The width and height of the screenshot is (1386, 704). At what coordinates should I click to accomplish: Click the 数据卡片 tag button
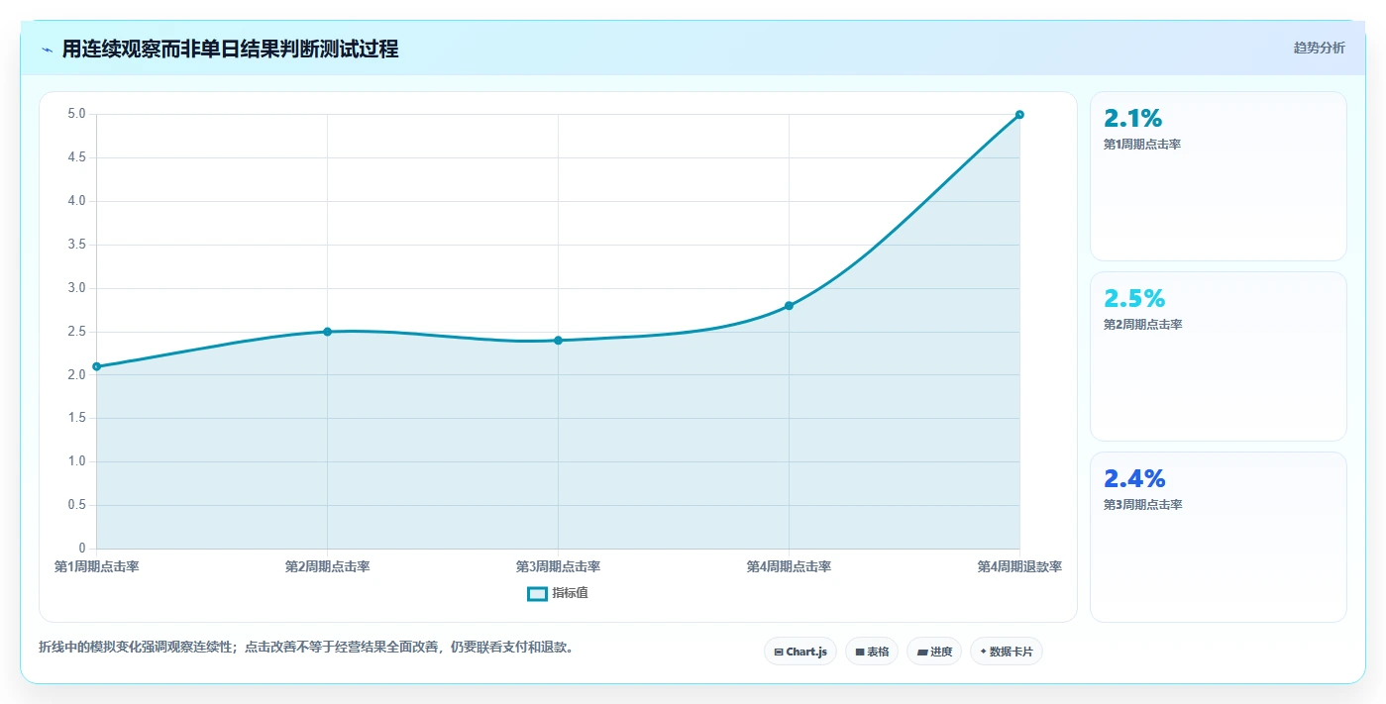coord(1007,652)
